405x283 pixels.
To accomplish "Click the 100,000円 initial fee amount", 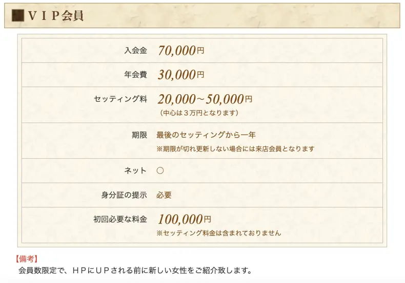I will point(185,220).
